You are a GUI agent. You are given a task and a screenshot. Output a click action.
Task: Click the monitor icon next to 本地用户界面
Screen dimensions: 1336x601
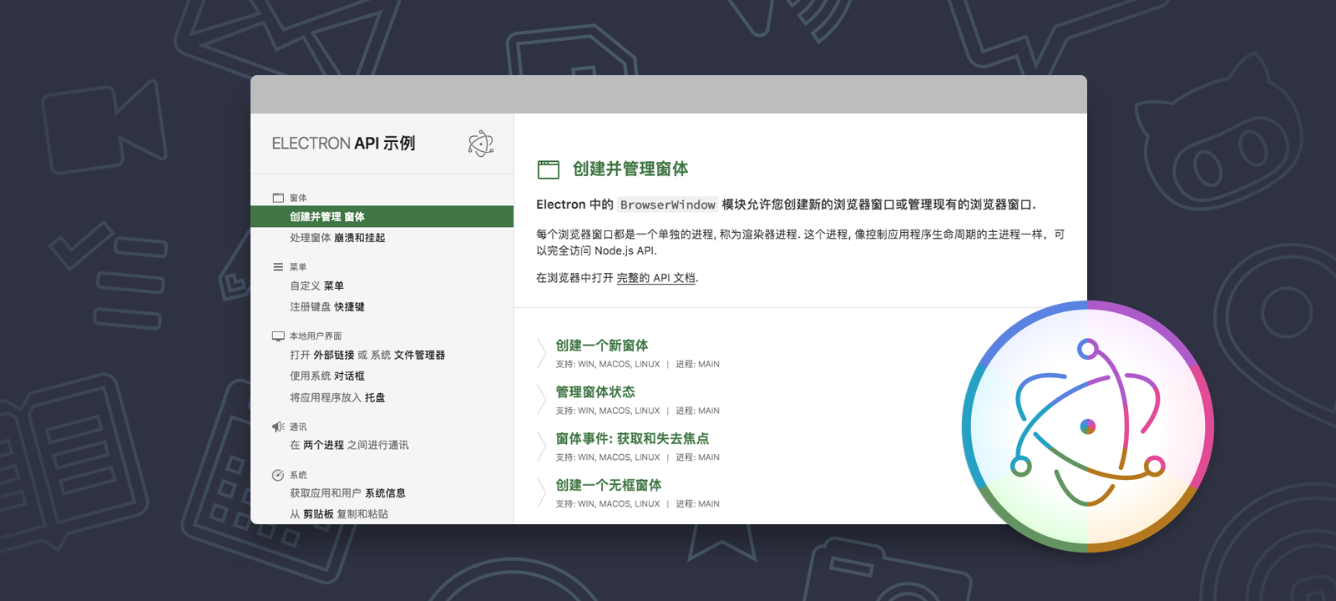278,336
